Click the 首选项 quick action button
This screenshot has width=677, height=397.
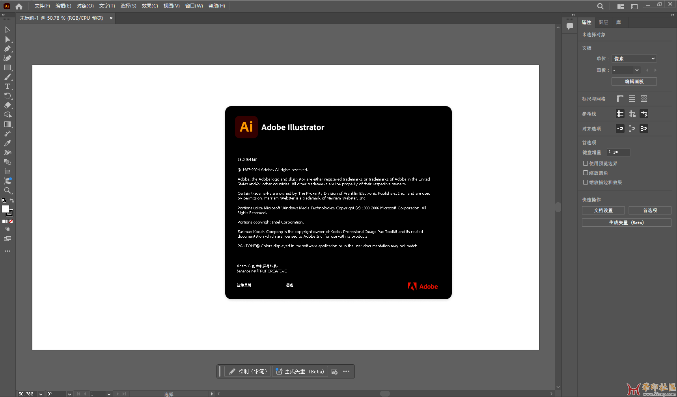point(650,211)
